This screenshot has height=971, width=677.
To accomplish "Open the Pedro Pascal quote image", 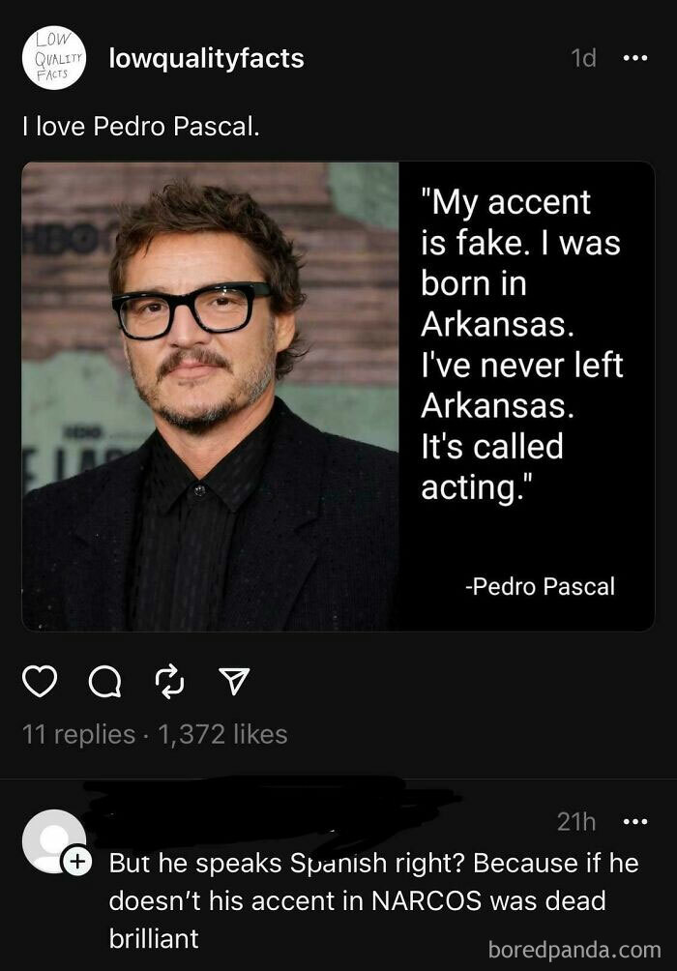I will pyautogui.click(x=338, y=397).
